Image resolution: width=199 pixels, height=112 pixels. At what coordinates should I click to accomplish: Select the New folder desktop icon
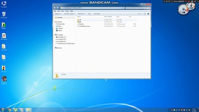pos(4,47)
